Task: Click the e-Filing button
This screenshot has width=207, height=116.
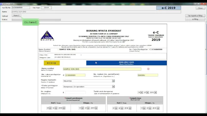Action: coord(195,19)
